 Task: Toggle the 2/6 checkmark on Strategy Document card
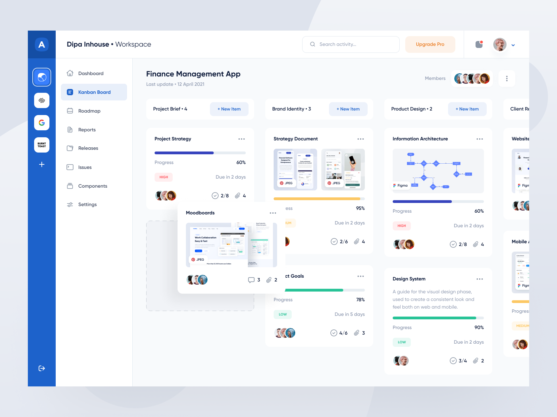[334, 242]
